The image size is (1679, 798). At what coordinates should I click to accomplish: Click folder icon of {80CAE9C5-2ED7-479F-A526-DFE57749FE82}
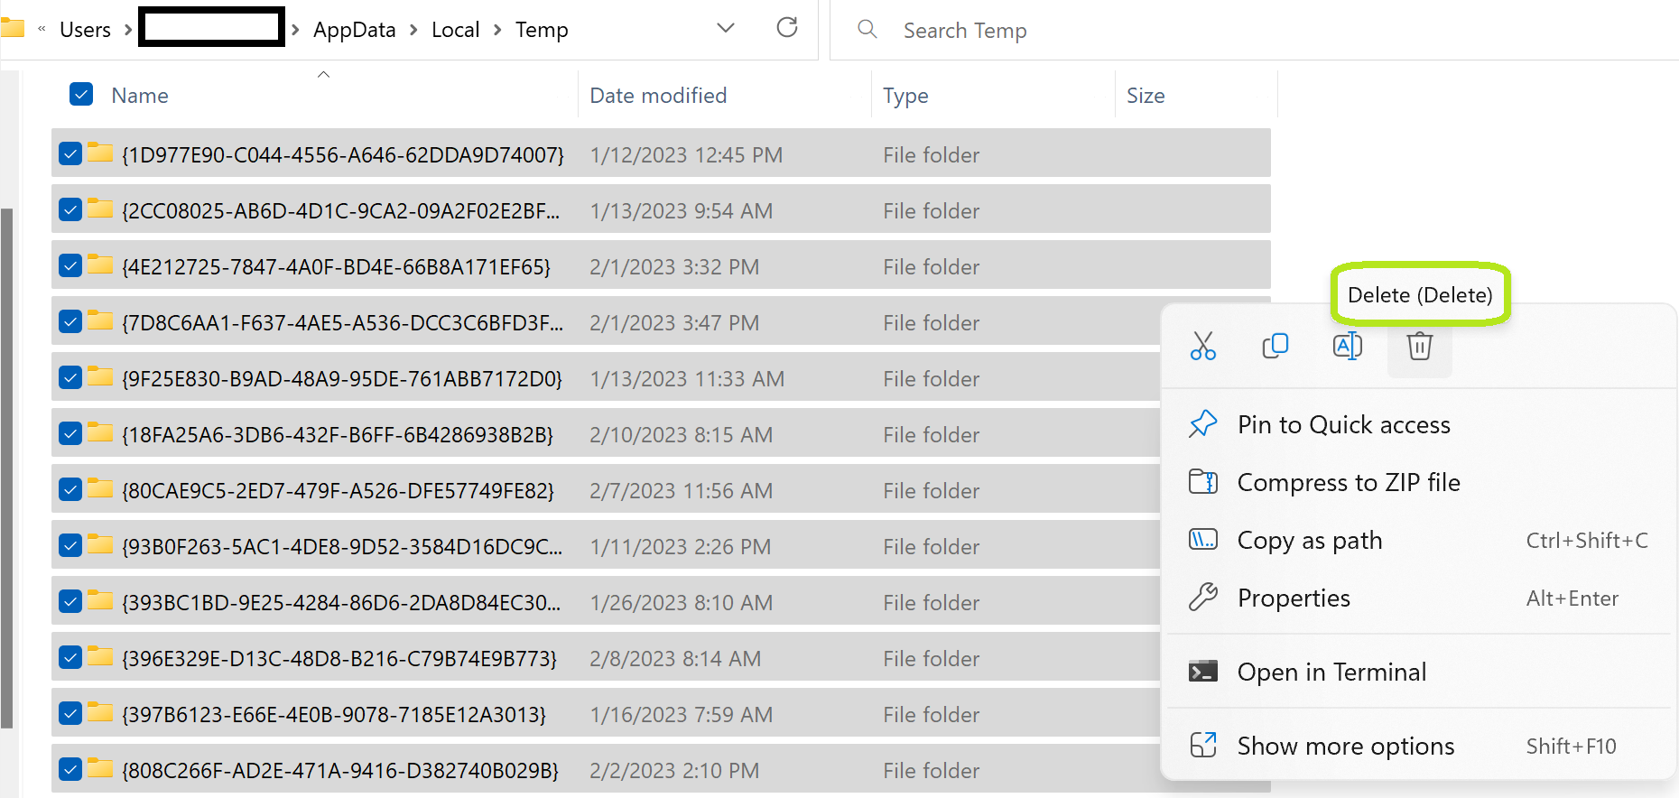[100, 488]
